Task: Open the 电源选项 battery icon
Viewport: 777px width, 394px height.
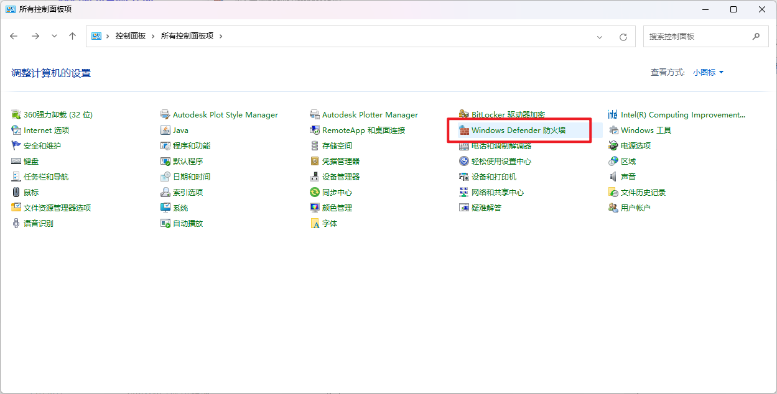Action: click(x=613, y=145)
